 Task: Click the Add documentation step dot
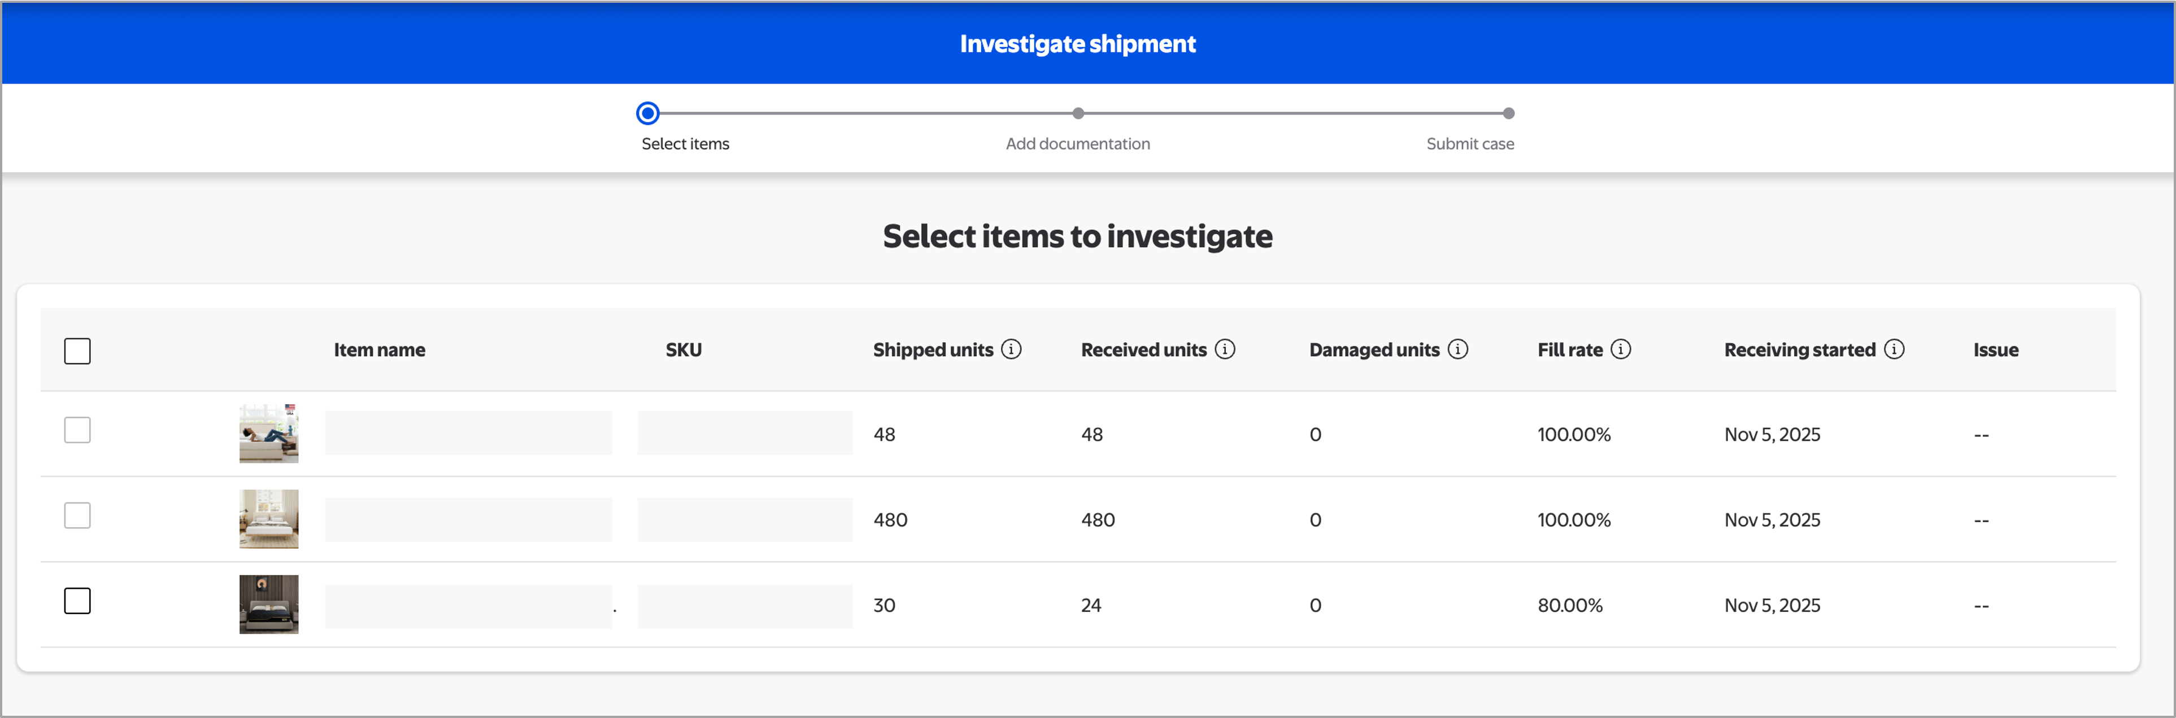[1078, 113]
